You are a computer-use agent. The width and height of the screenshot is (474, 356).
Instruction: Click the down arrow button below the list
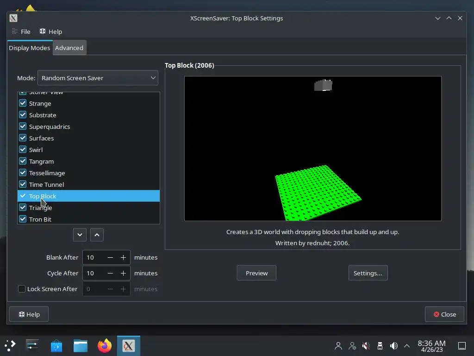[x=80, y=235]
